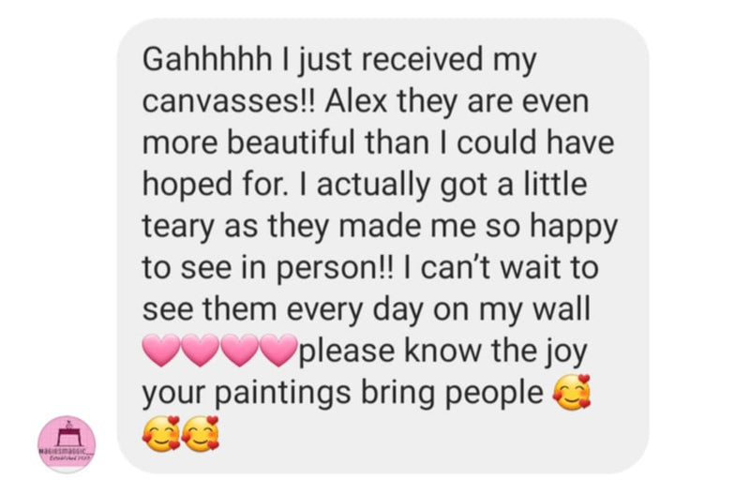Viewport: 750px width, 494px height.
Task: Click the second pink heart emoji
Action: pyautogui.click(x=201, y=350)
